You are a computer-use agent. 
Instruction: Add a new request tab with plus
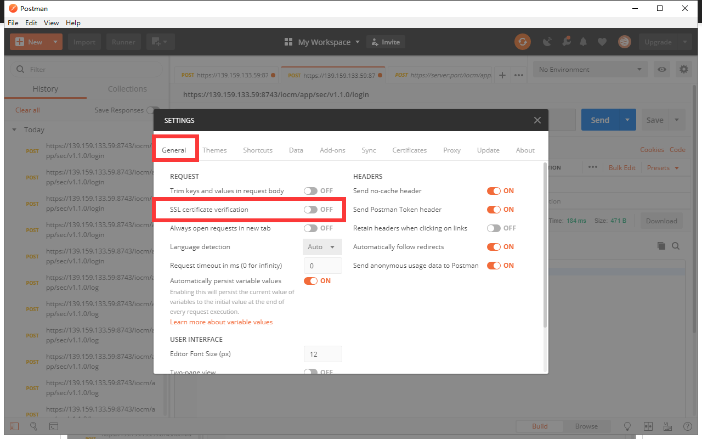[x=502, y=75]
